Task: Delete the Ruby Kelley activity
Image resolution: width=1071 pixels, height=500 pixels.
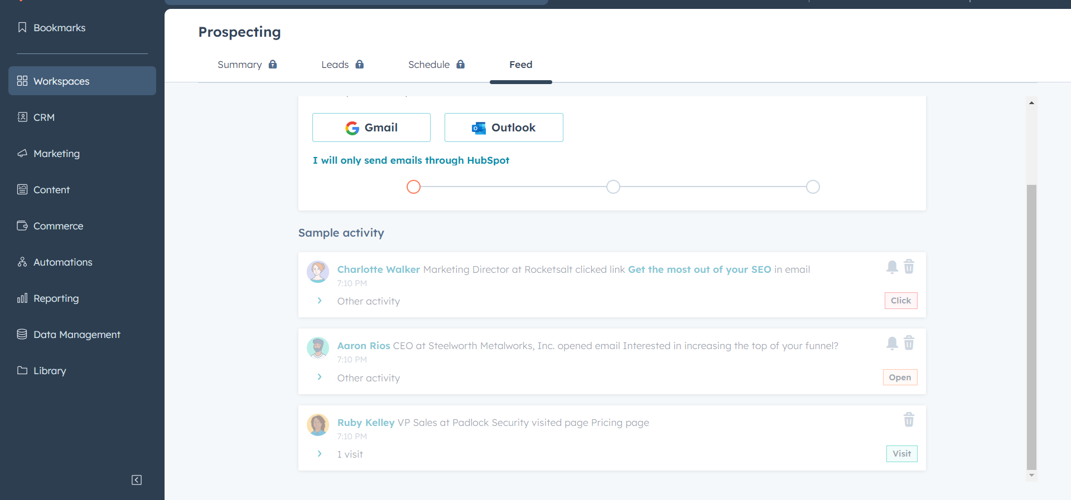Action: pyautogui.click(x=909, y=419)
